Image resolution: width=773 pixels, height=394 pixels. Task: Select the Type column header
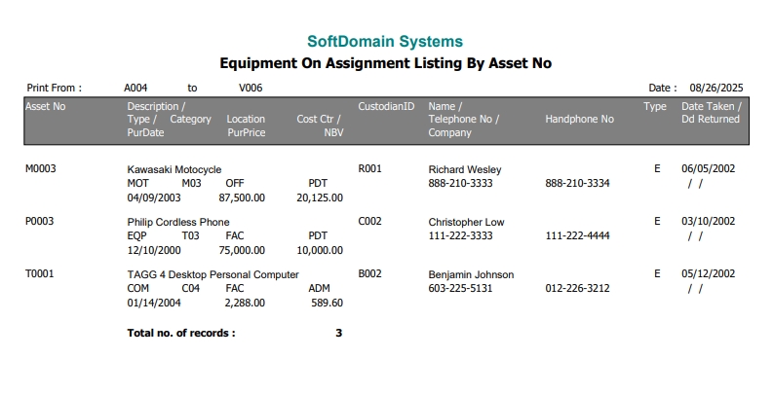655,106
